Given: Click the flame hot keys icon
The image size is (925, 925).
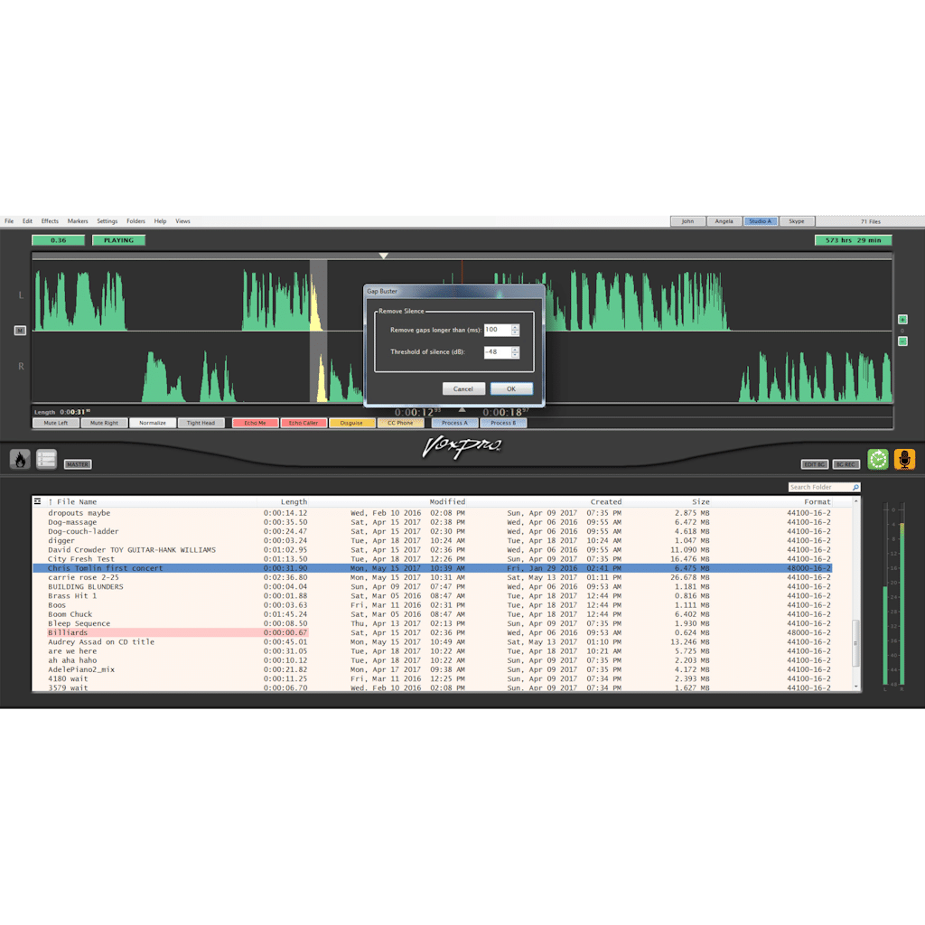Looking at the screenshot, I should [20, 459].
